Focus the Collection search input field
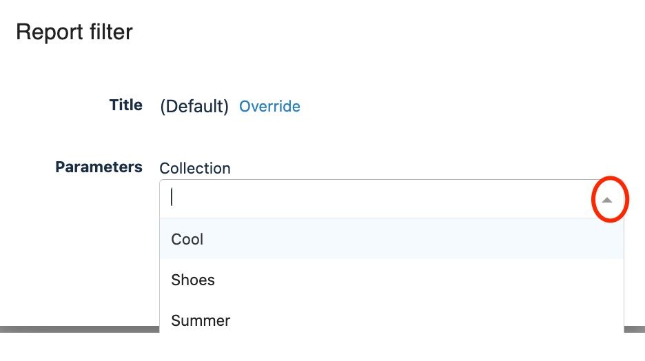645x361 pixels. [372, 198]
